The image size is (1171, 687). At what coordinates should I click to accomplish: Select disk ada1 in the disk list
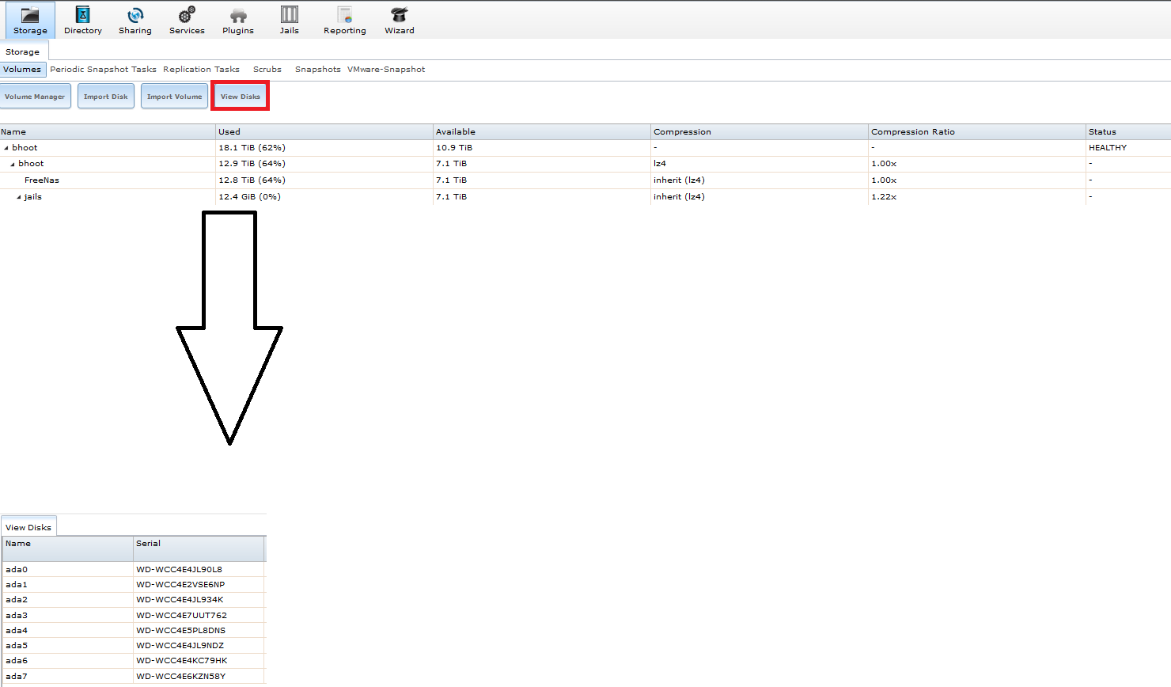pos(17,585)
